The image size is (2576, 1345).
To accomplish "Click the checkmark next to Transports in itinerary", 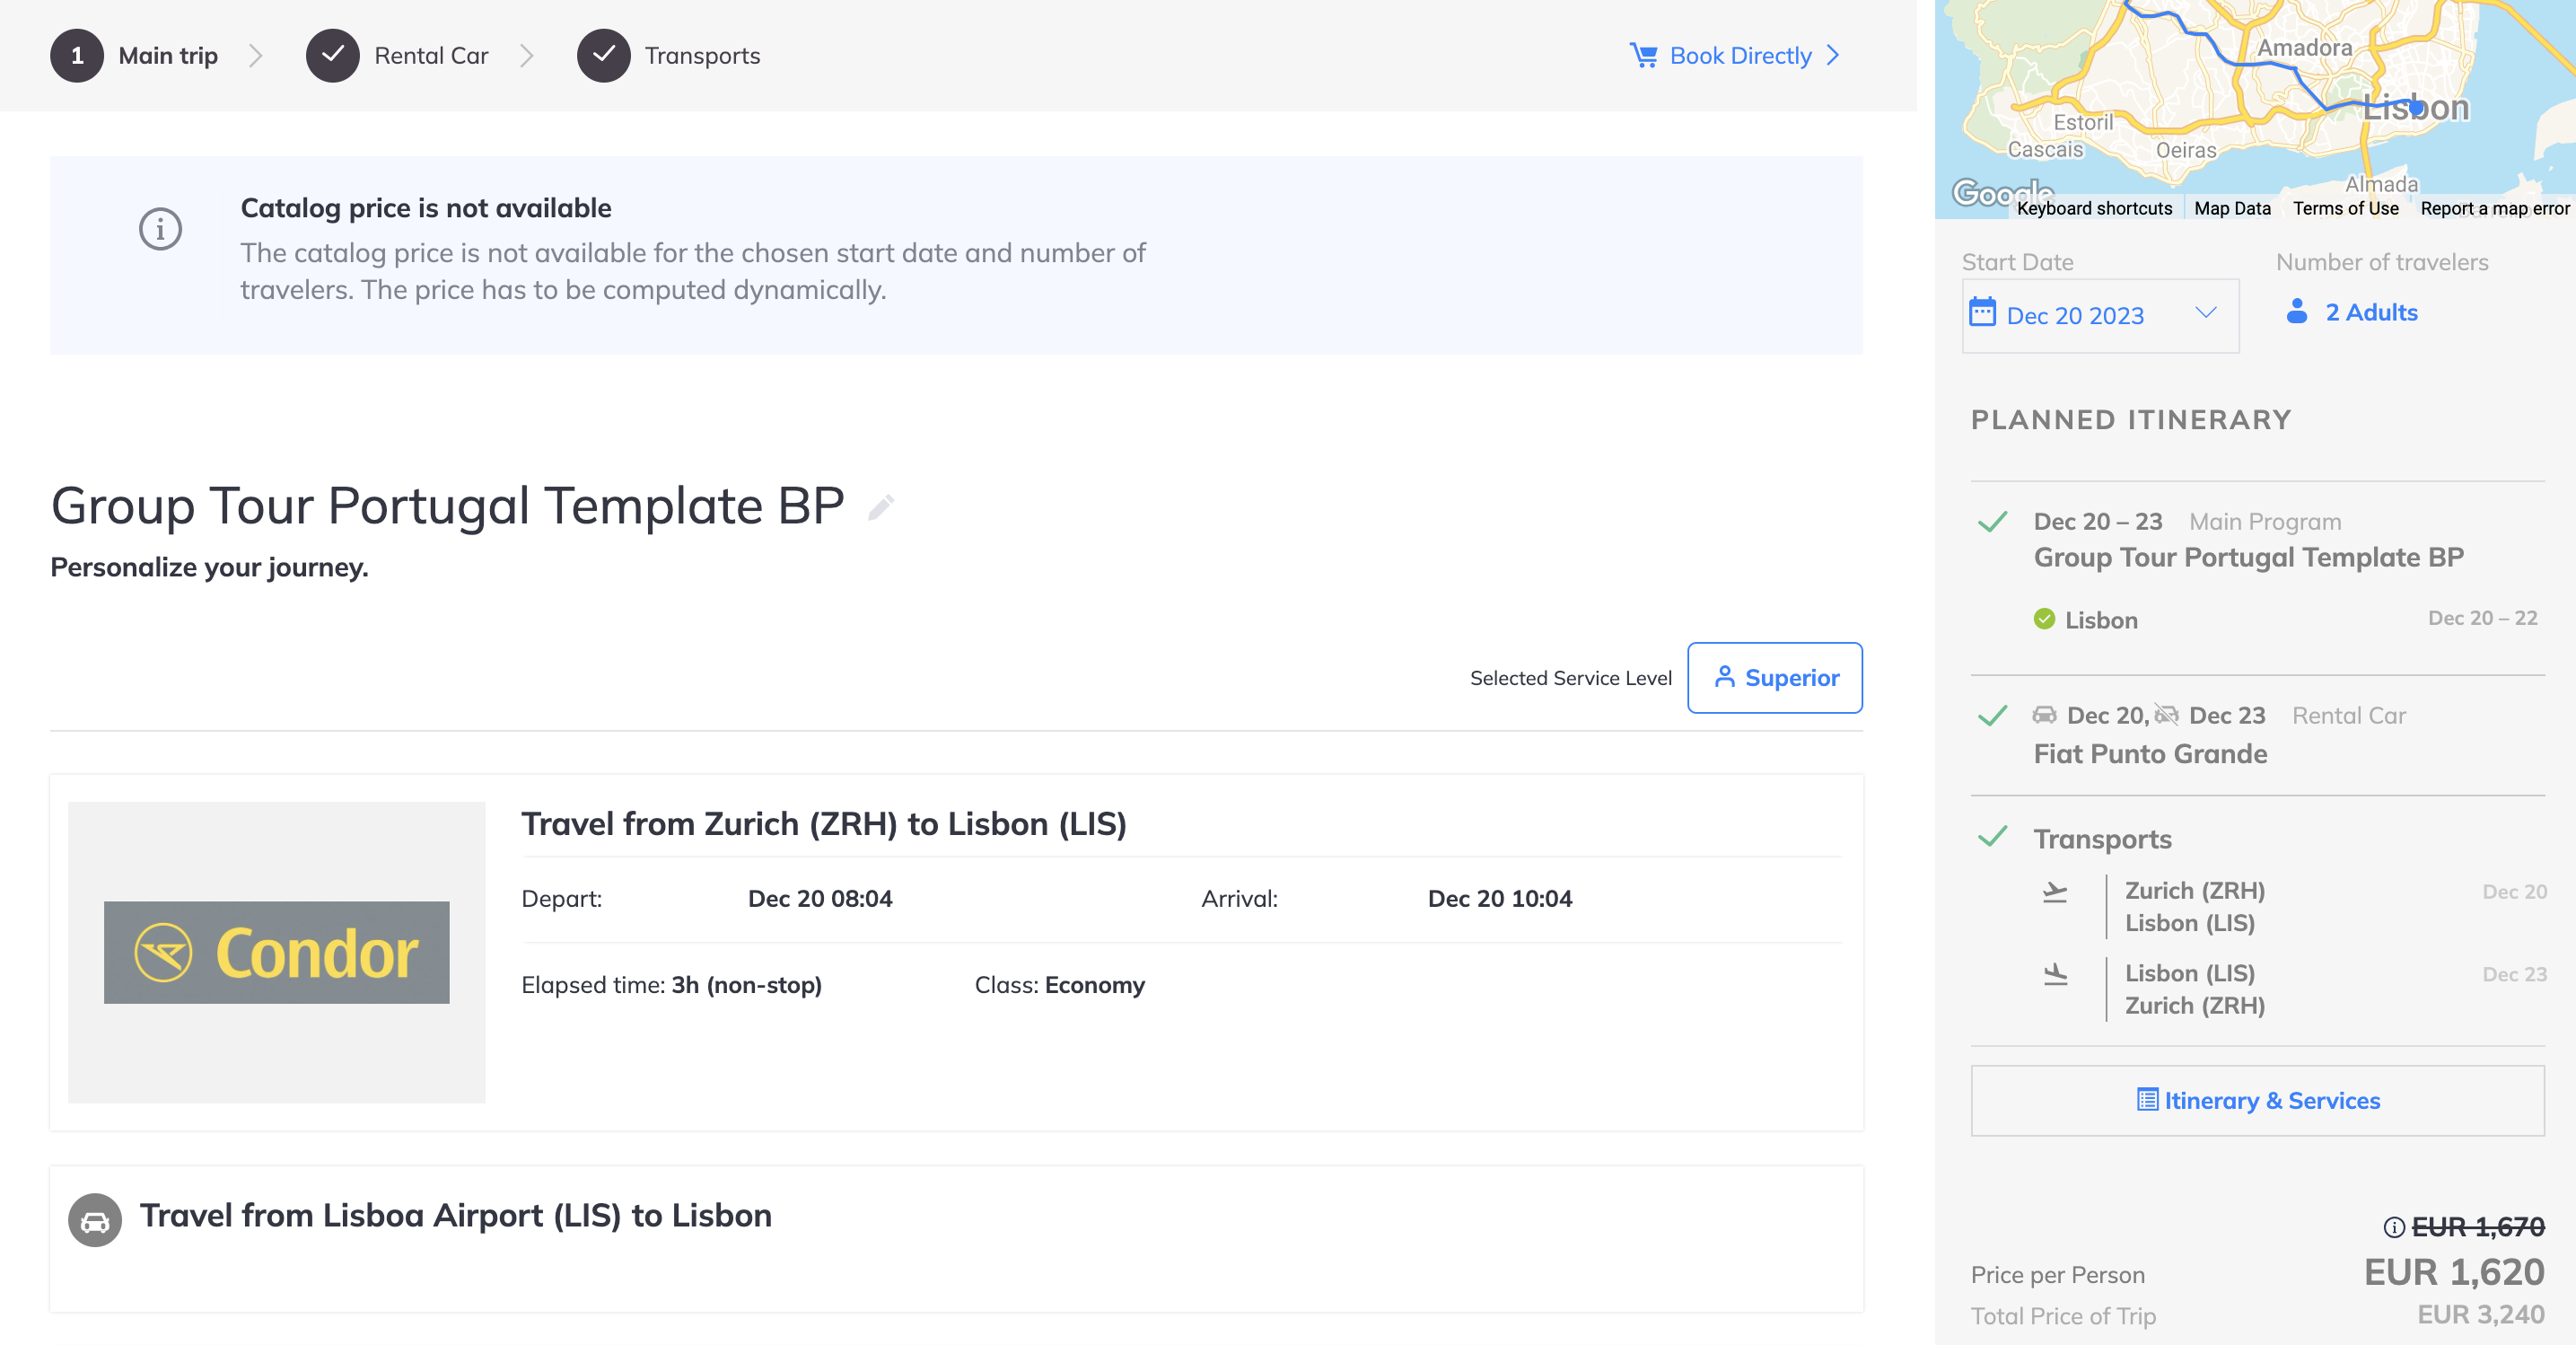I will click(x=1992, y=837).
